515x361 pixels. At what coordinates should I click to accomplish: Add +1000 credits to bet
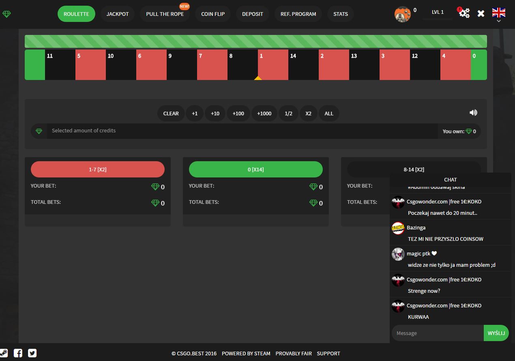click(x=264, y=113)
